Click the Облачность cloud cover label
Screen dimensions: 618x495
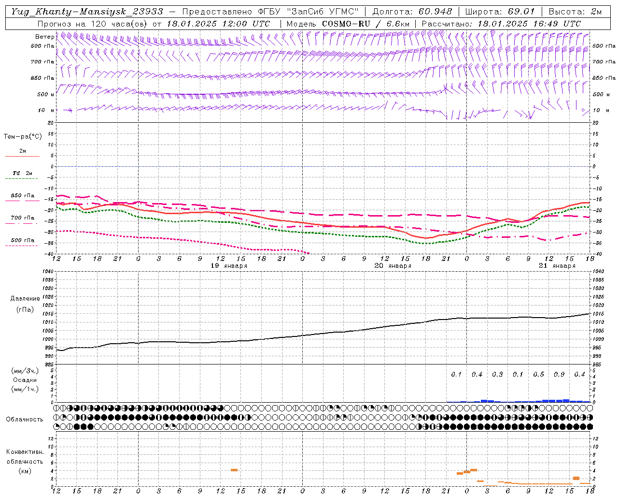25,420
